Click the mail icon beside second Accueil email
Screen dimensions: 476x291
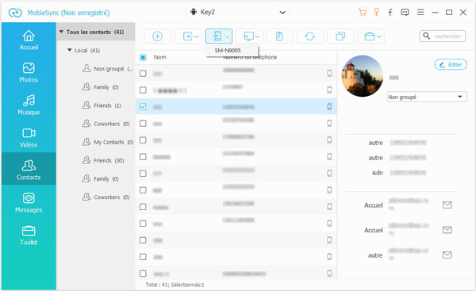pyautogui.click(x=447, y=230)
